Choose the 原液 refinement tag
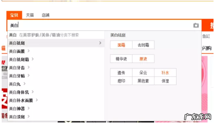222x125 pixels. (143, 59)
